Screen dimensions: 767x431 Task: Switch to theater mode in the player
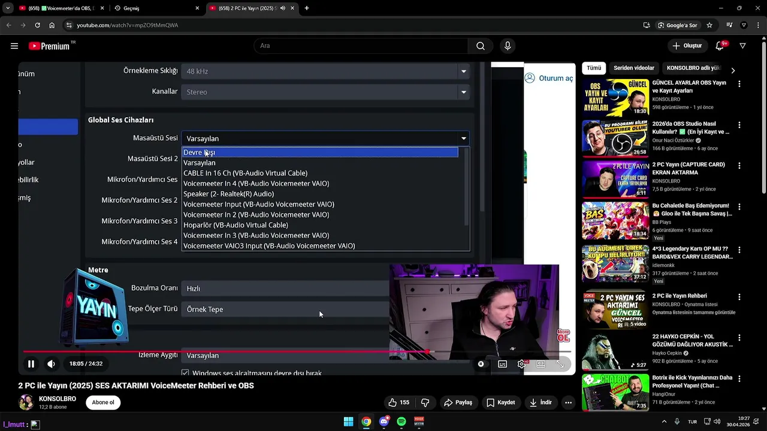pyautogui.click(x=541, y=363)
